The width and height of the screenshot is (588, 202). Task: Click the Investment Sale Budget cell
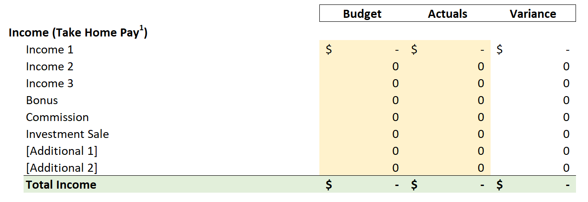[362, 134]
